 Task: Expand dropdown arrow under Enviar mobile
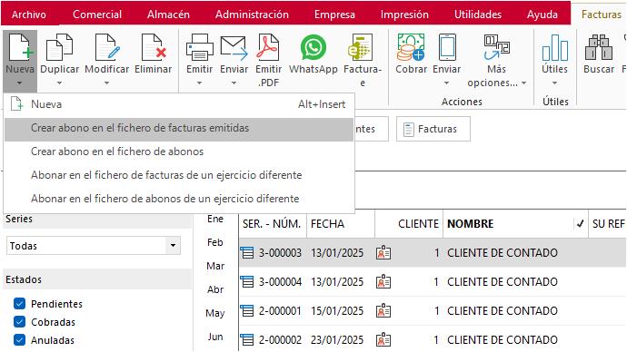[x=447, y=83]
